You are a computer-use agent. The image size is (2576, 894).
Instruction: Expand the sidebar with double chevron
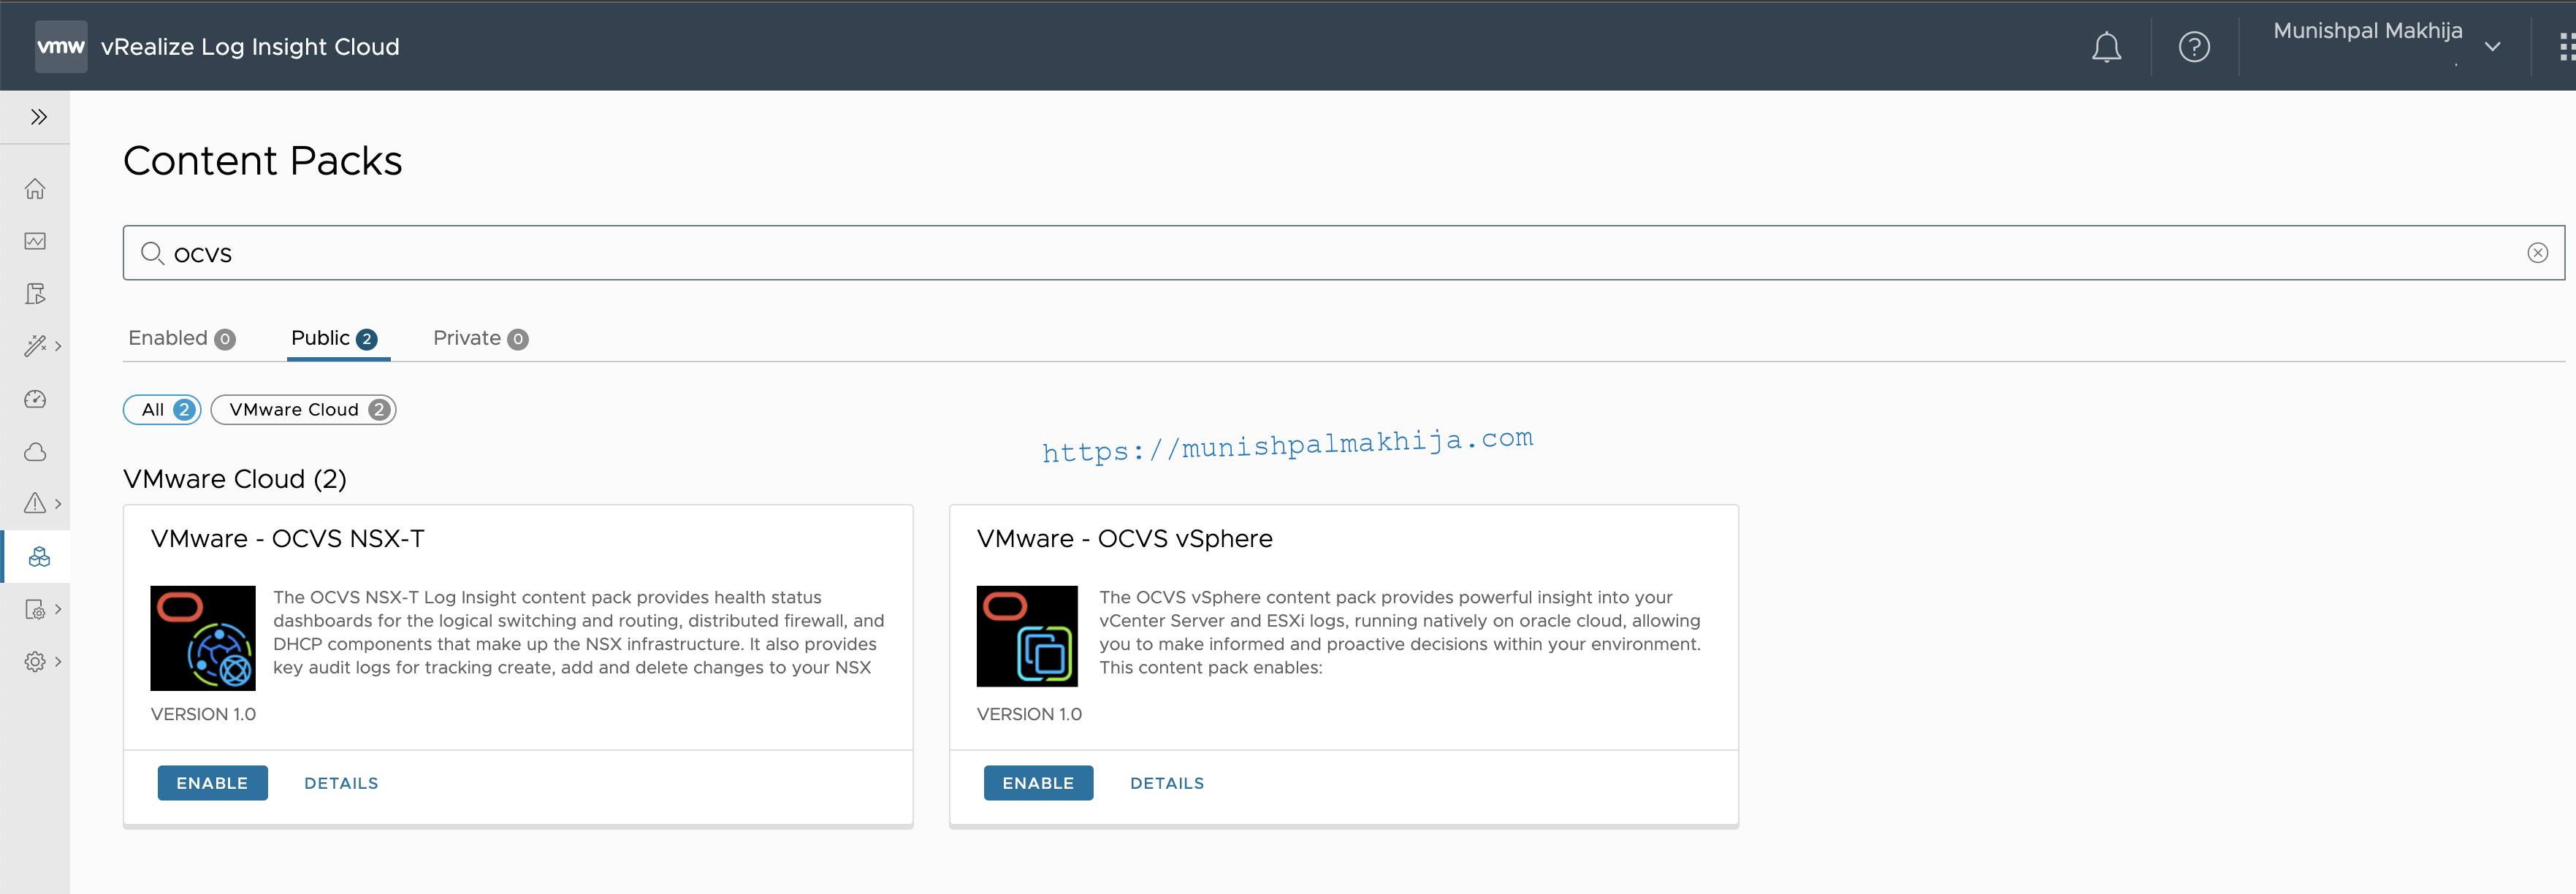point(38,117)
